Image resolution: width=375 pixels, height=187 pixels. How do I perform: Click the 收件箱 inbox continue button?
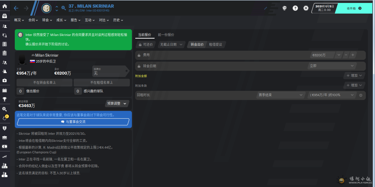coord(354,8)
